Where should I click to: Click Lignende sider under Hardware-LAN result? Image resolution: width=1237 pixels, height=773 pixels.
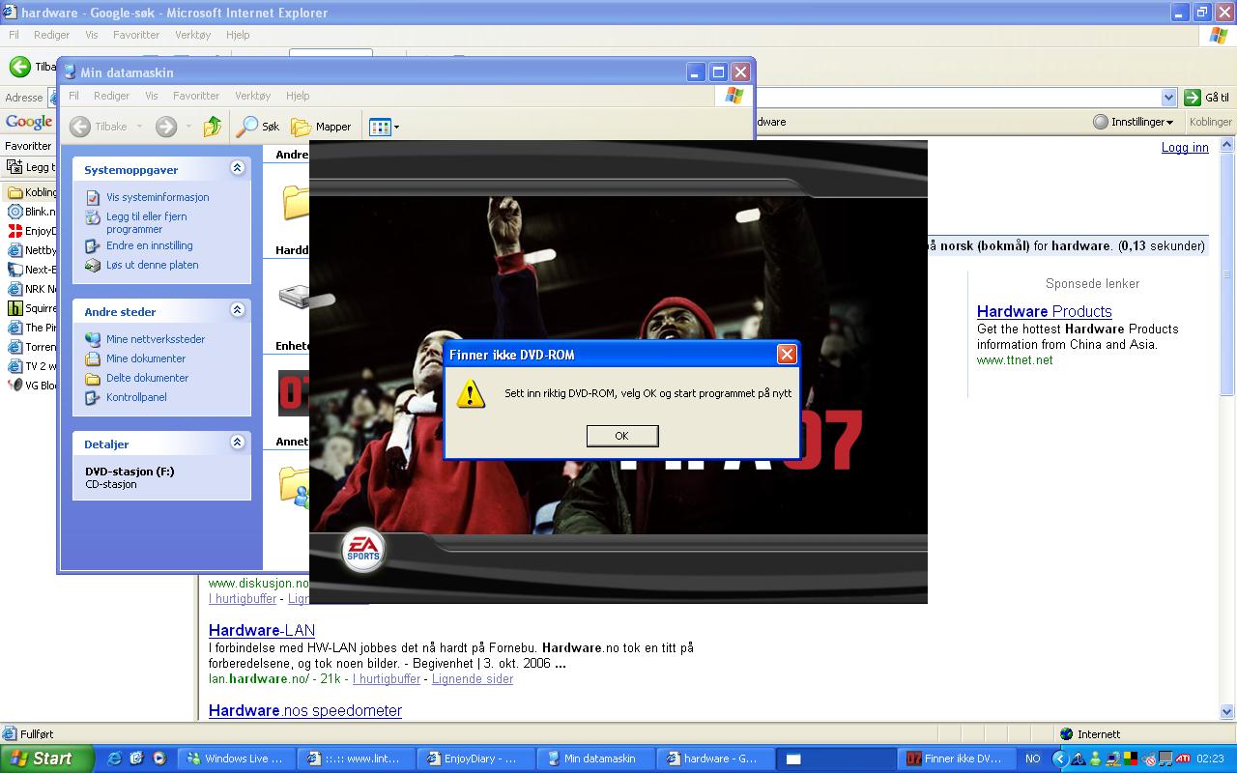click(473, 678)
